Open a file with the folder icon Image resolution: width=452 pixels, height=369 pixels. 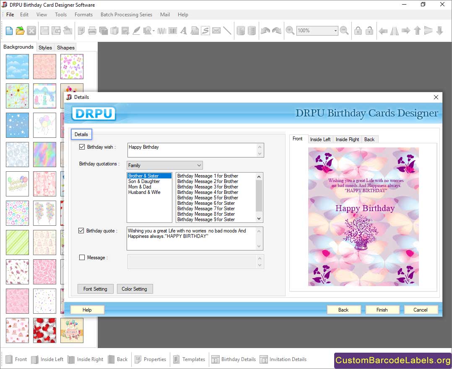(x=20, y=31)
